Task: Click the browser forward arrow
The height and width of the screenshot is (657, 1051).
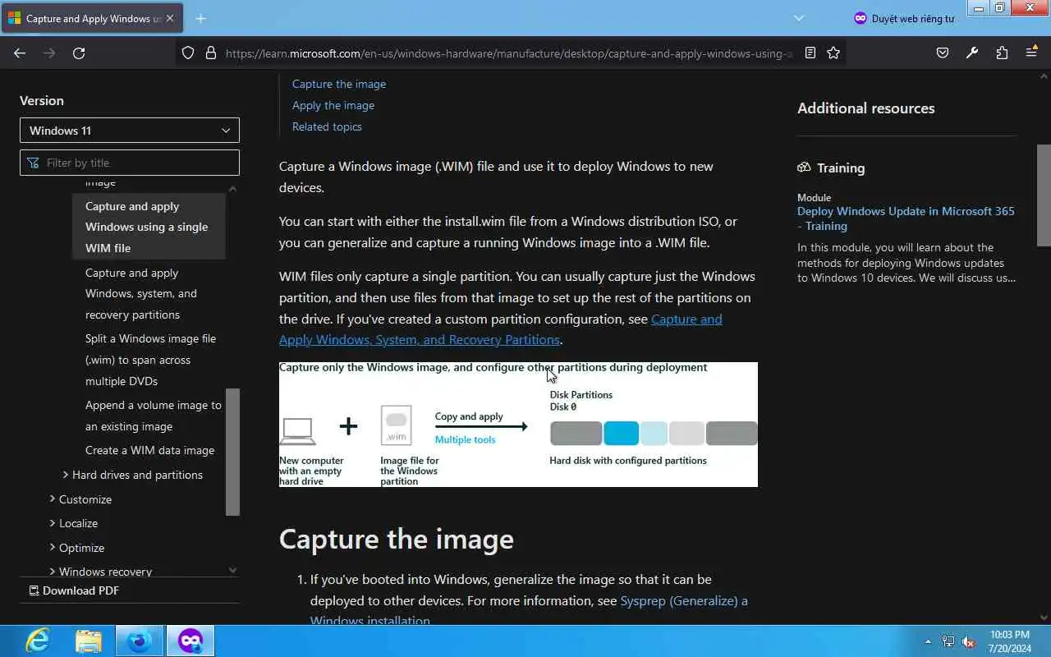Action: [49, 53]
